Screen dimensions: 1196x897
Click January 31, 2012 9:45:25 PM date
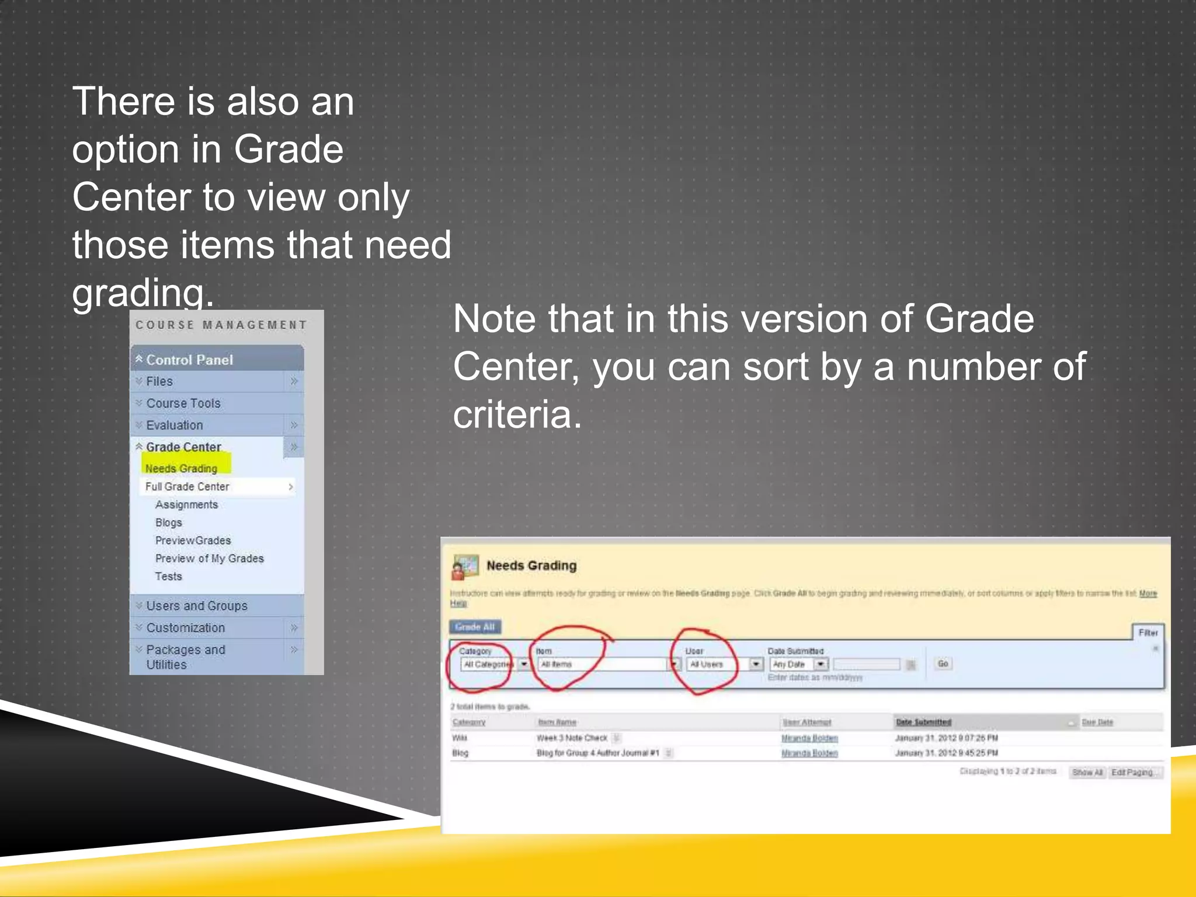pyautogui.click(x=947, y=753)
